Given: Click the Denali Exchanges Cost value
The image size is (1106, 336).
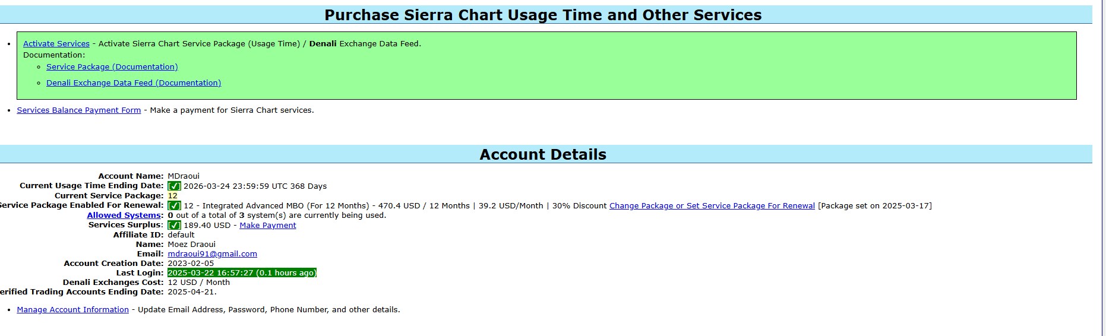Looking at the screenshot, I should point(198,283).
